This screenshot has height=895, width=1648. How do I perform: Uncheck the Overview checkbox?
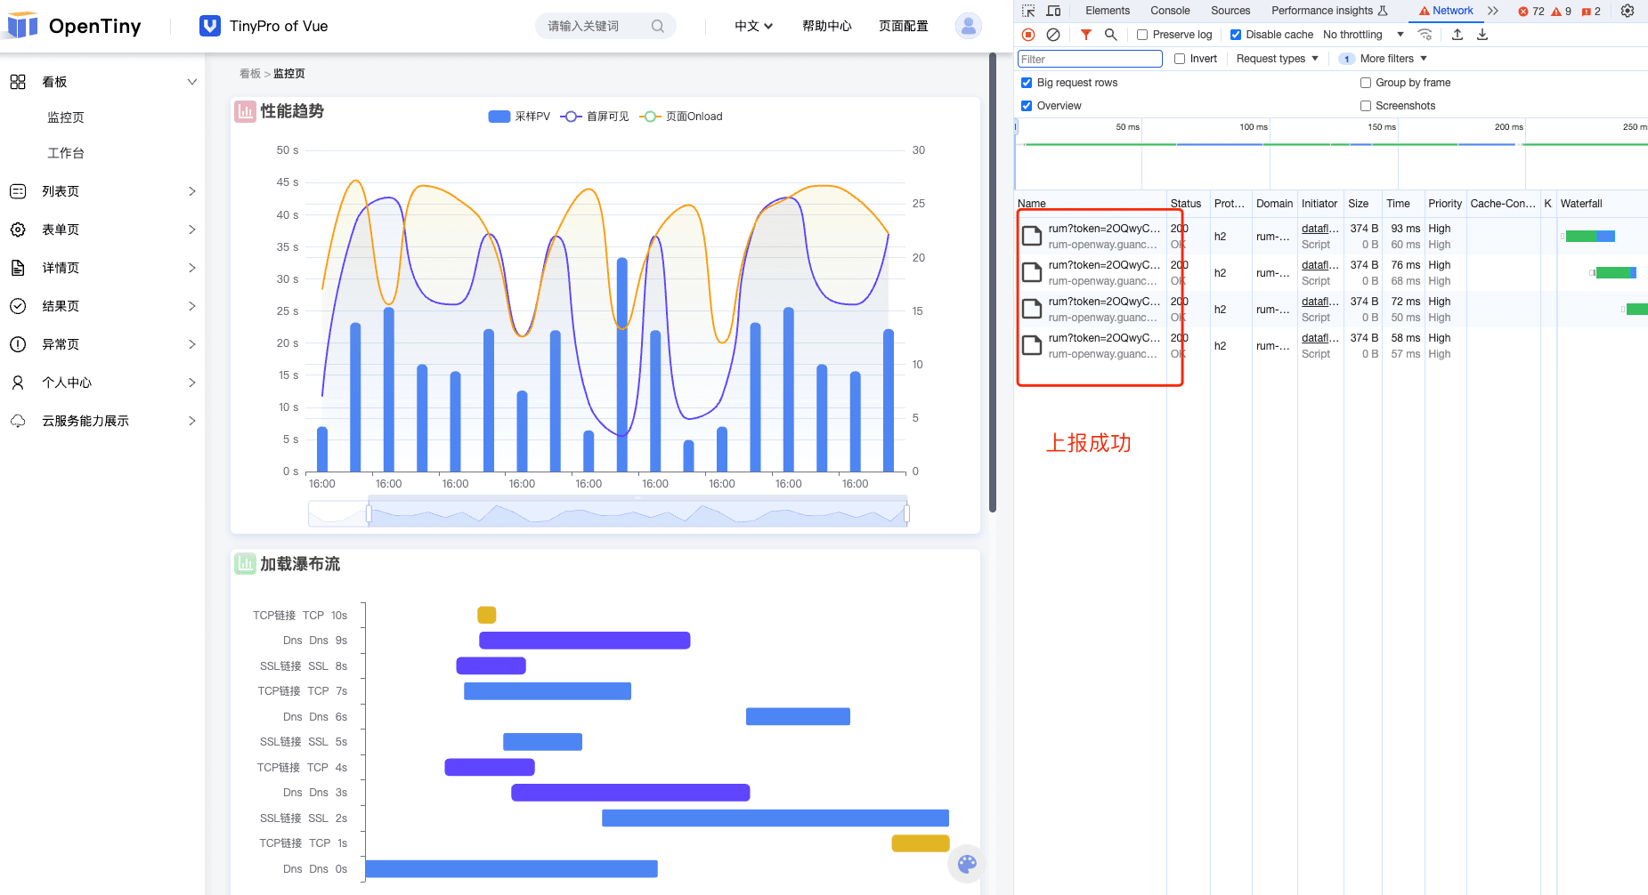coord(1027,106)
